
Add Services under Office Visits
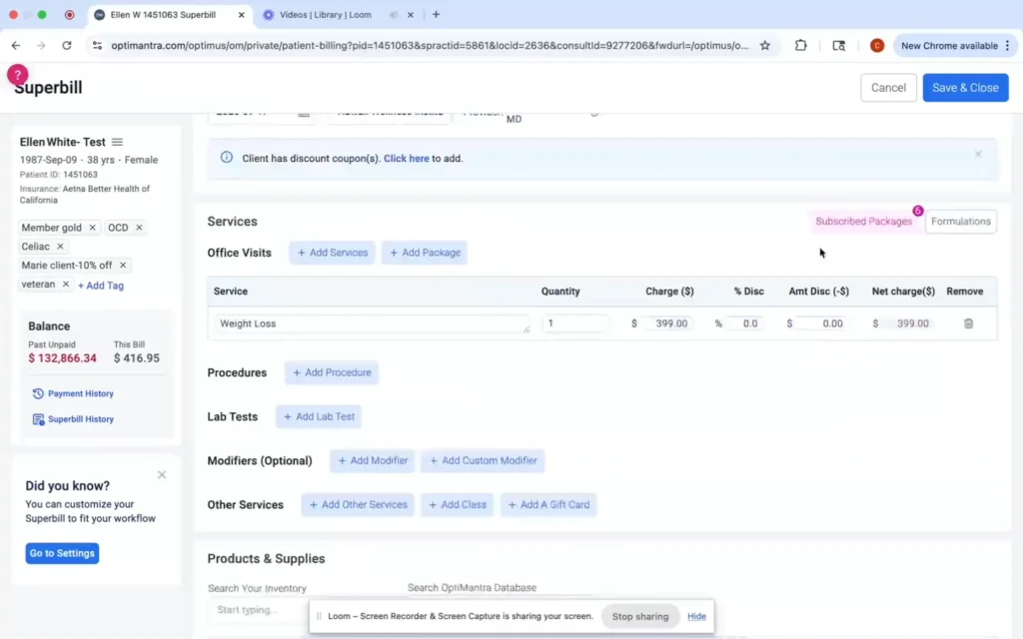pyautogui.click(x=332, y=253)
